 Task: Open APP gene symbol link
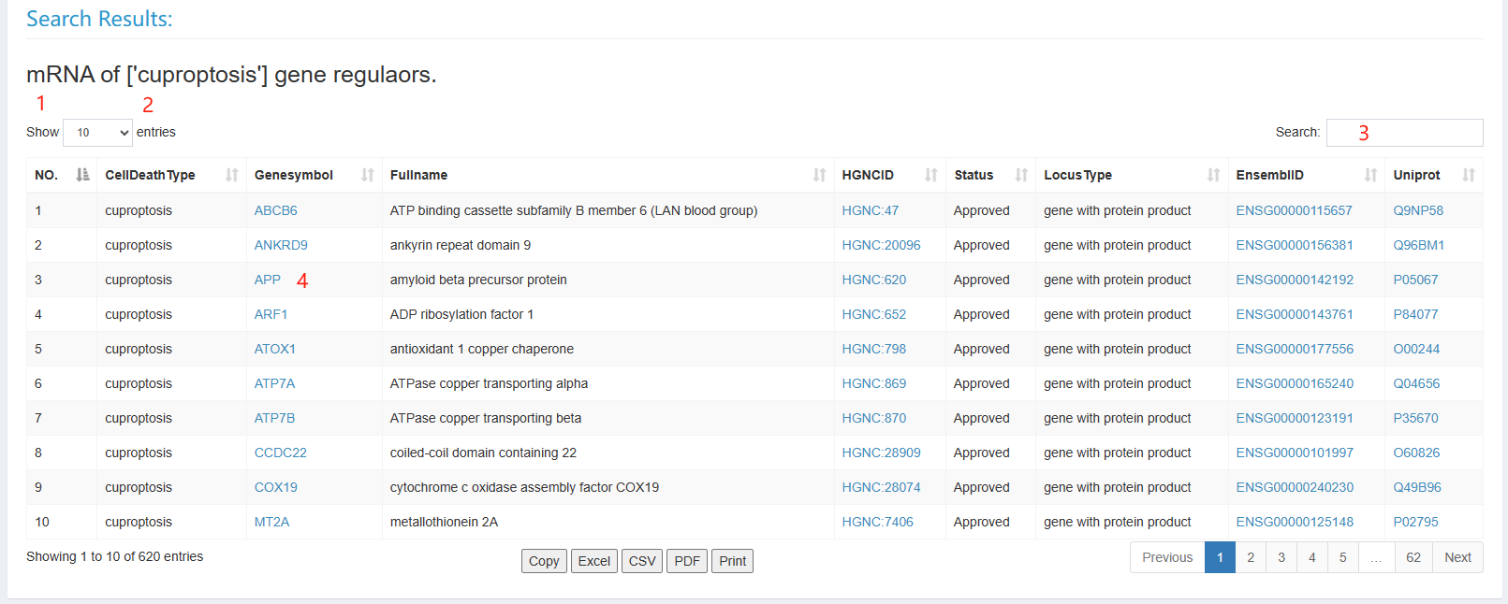tap(268, 280)
